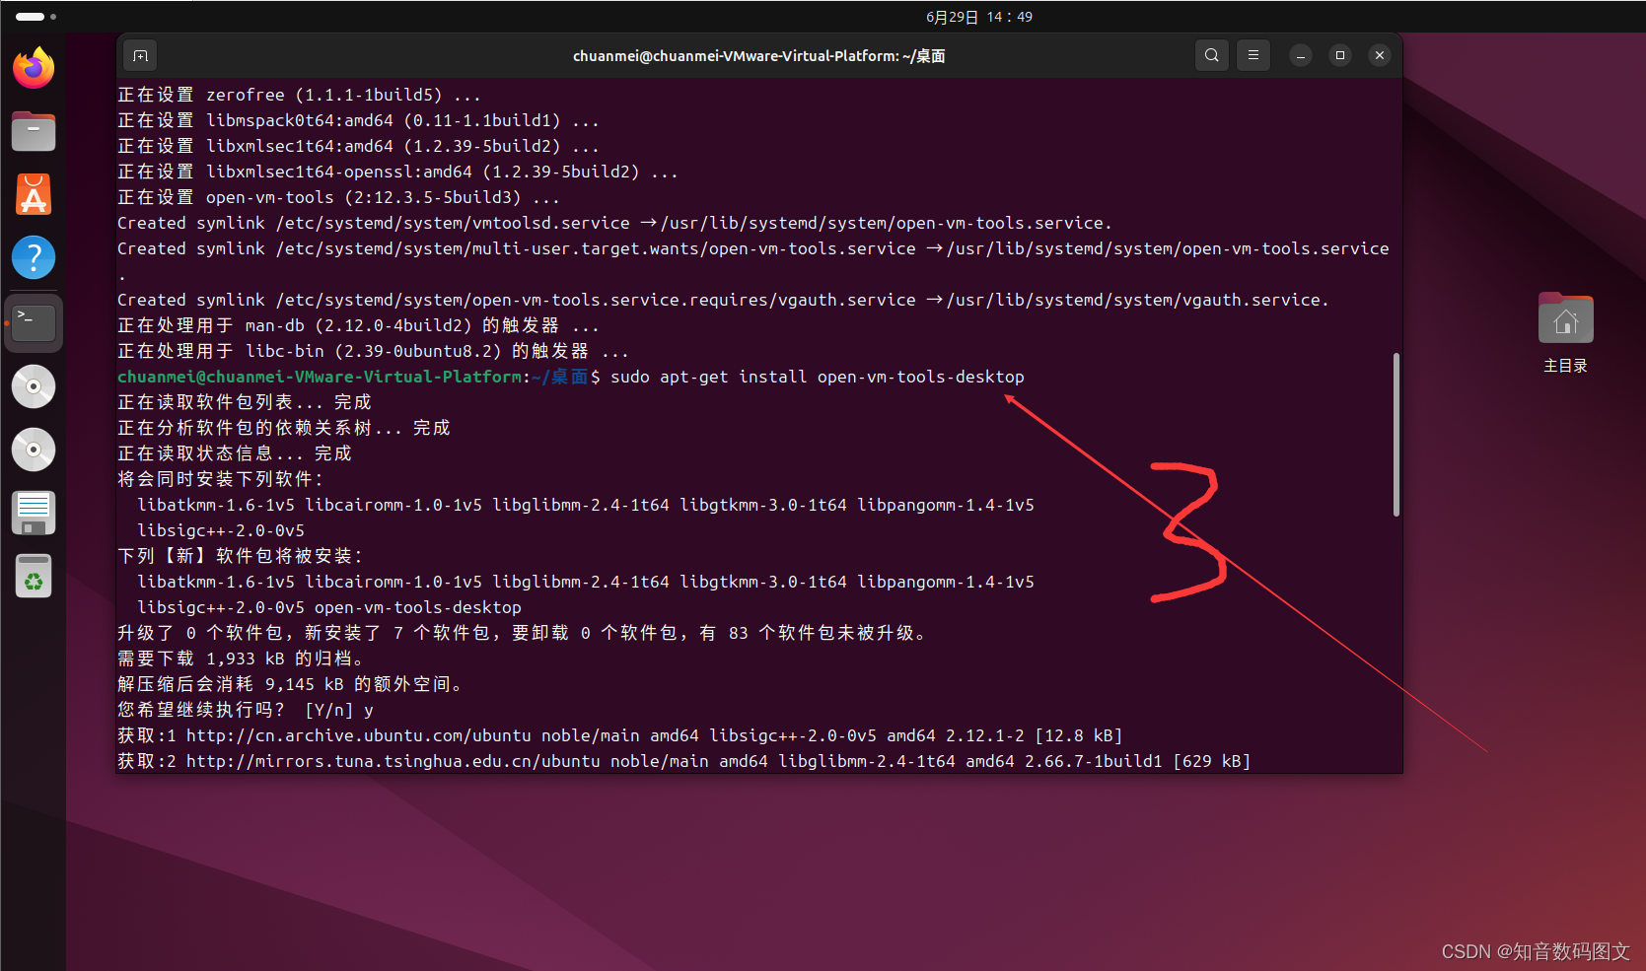The width and height of the screenshot is (1646, 971).
Task: Click 'libsigc++-2.0-0v5 open-vm-tools-desktop' line
Action: click(x=329, y=607)
